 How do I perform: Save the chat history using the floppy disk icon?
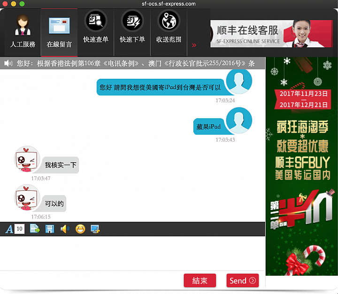[x=50, y=229]
